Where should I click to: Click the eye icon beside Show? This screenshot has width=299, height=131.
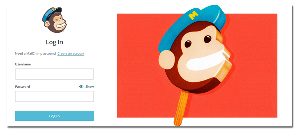point(81,87)
